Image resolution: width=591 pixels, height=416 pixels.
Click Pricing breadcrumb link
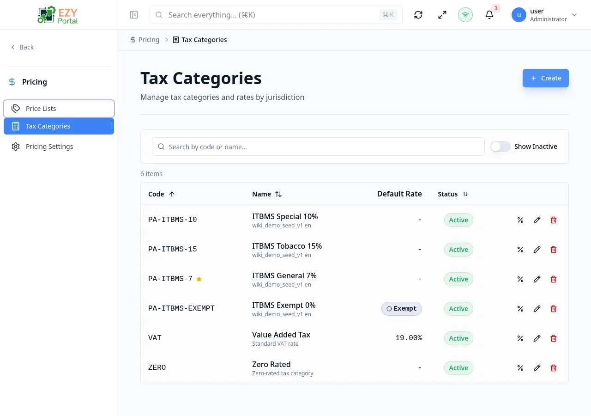pos(145,40)
